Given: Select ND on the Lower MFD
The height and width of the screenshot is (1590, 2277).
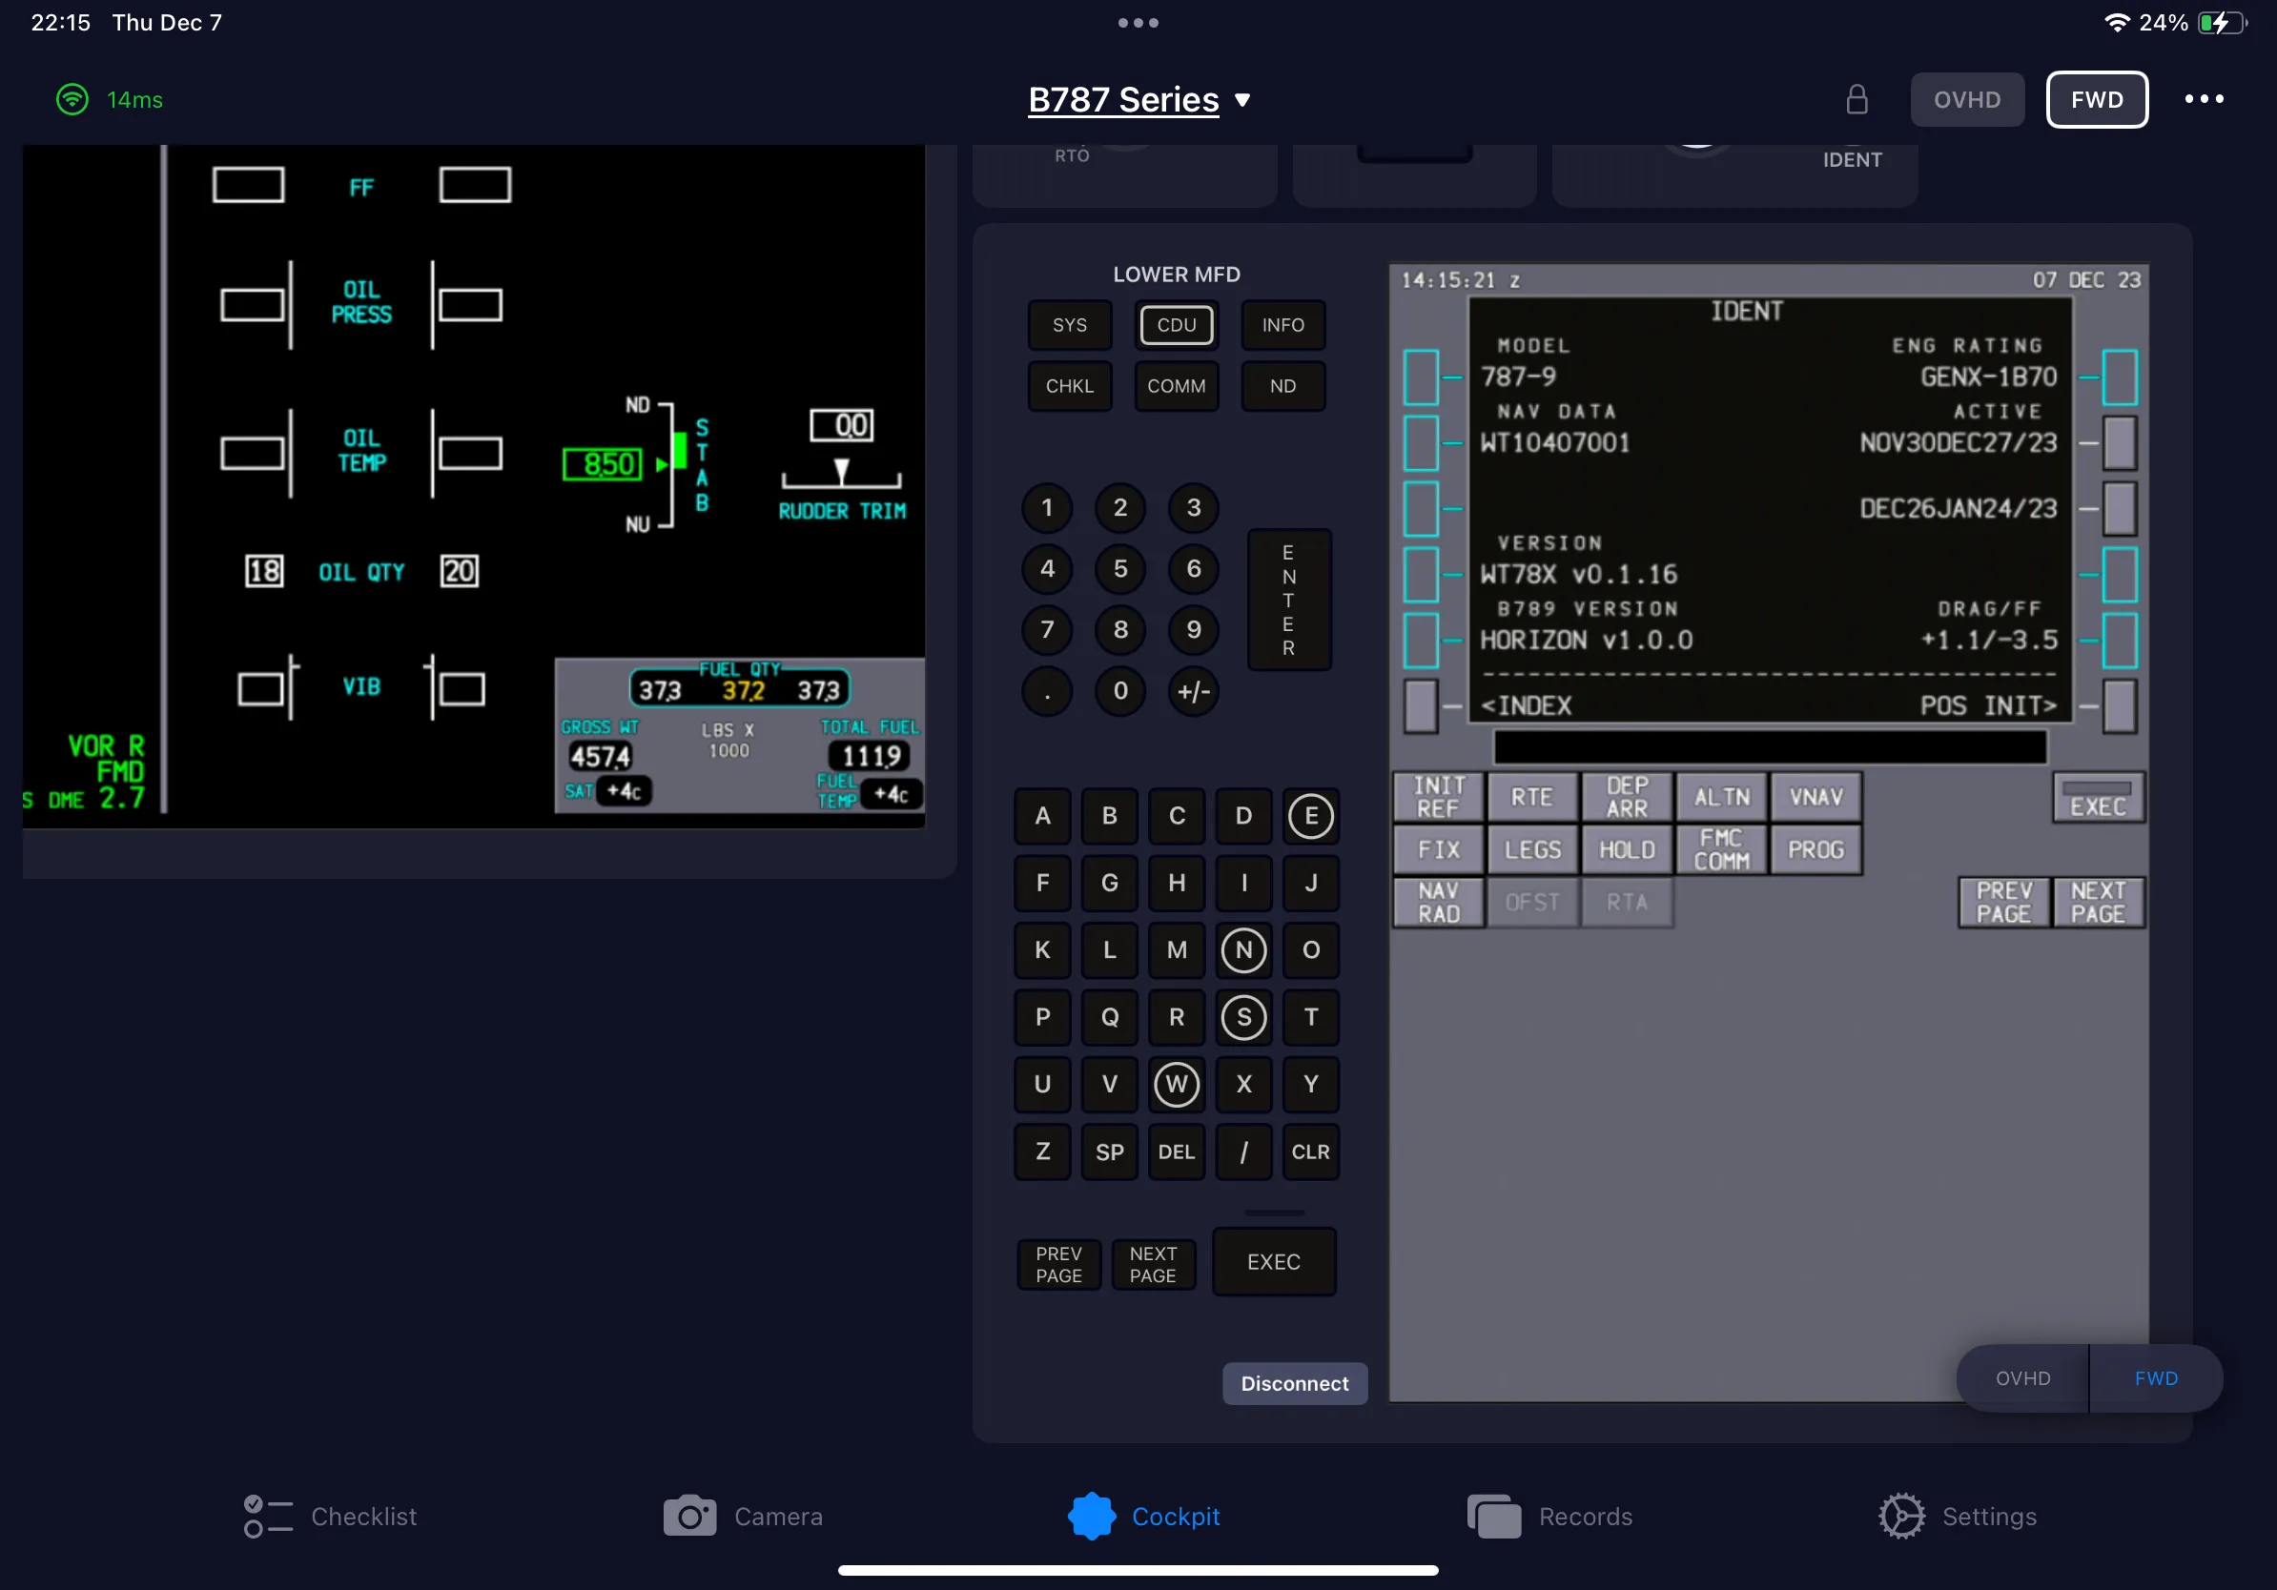Looking at the screenshot, I should click(x=1282, y=386).
